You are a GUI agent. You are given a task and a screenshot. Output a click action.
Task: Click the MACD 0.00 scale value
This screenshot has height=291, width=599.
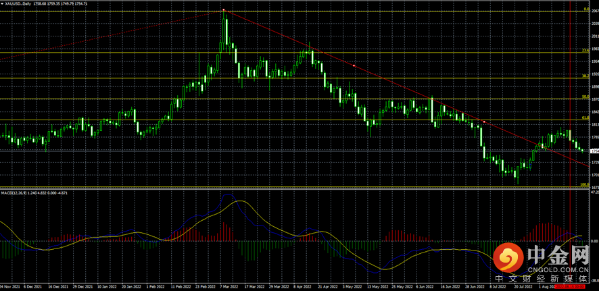click(x=594, y=241)
